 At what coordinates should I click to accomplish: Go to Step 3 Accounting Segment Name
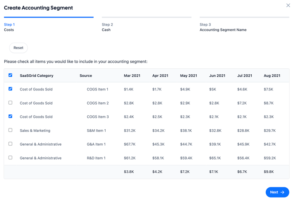[223, 27]
